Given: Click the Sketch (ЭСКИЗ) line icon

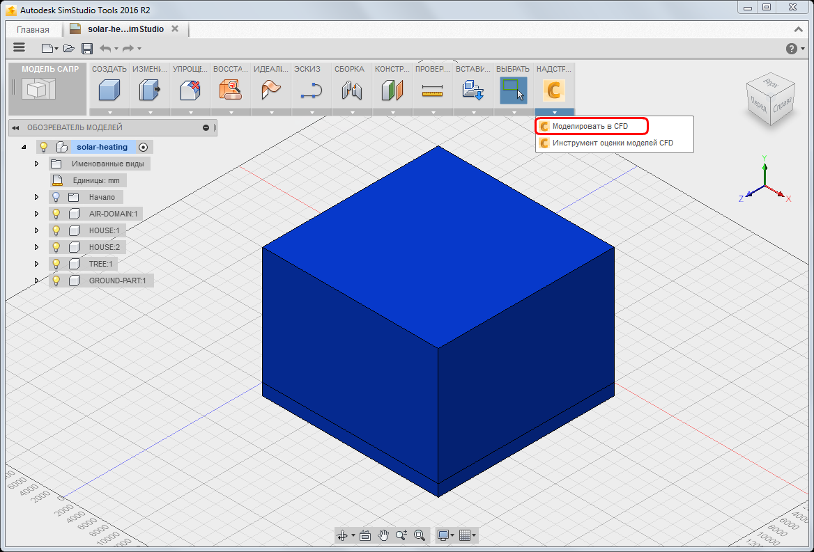Looking at the screenshot, I should (312, 90).
